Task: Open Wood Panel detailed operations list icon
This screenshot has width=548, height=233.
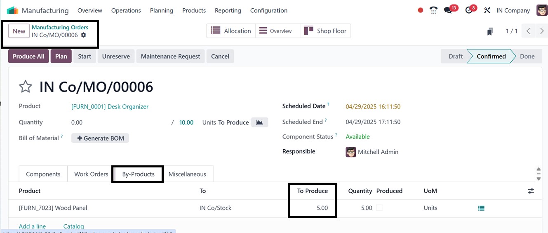Action: 481,208
